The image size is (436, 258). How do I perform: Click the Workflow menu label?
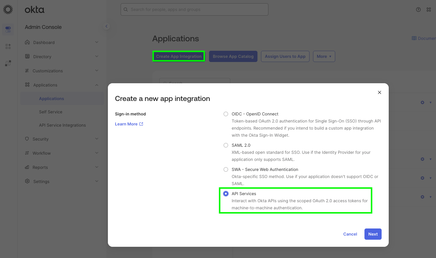[x=42, y=153]
